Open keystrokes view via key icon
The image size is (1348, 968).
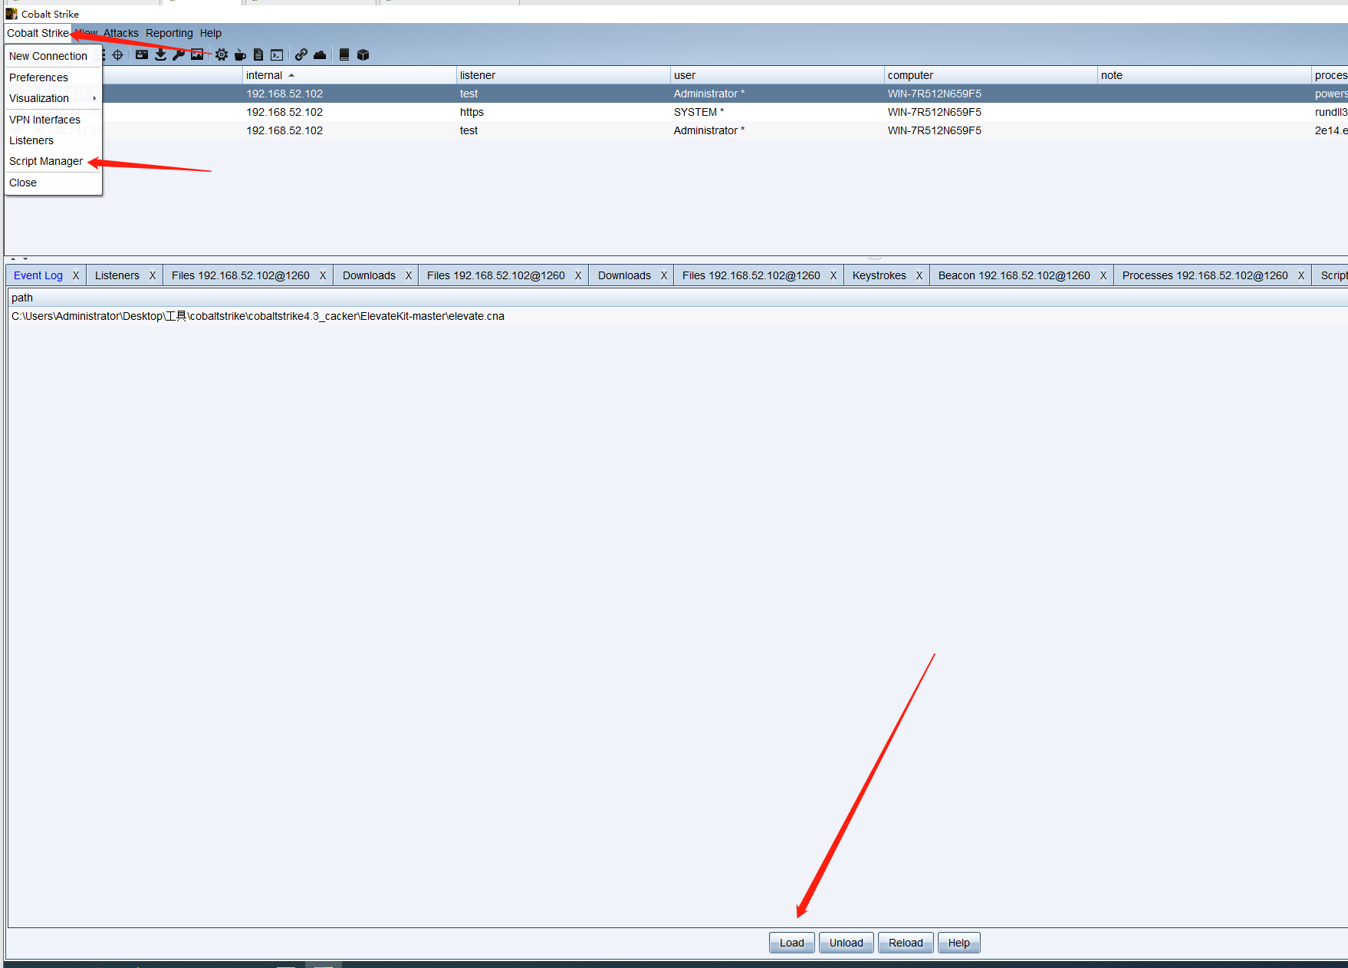(x=179, y=54)
